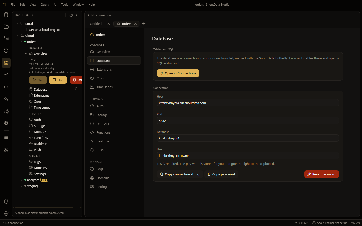Click the Port field showing 5432
The height and width of the screenshot is (226, 362).
pos(248,121)
